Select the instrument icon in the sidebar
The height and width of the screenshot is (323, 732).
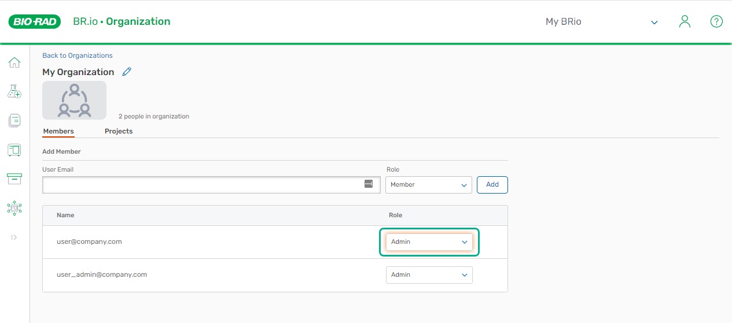pyautogui.click(x=14, y=150)
